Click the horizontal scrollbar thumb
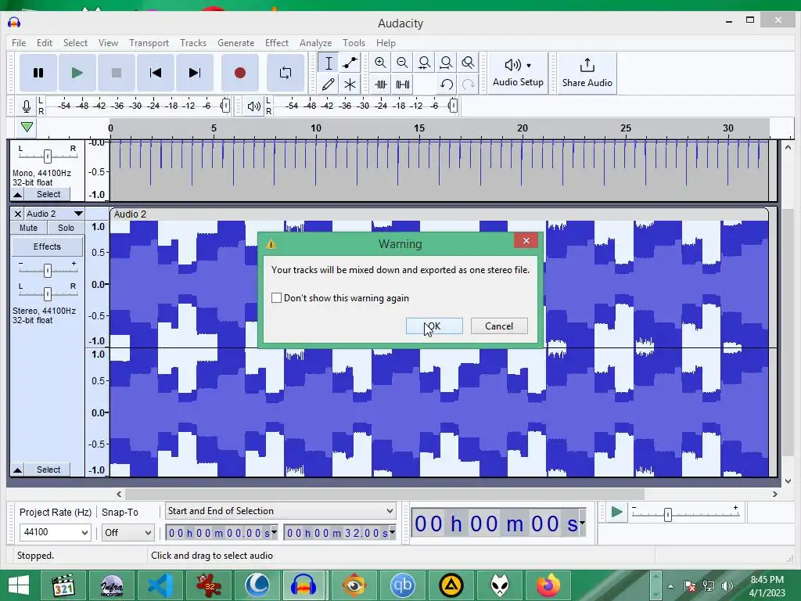Screen dimensions: 801x601 coord(385,495)
